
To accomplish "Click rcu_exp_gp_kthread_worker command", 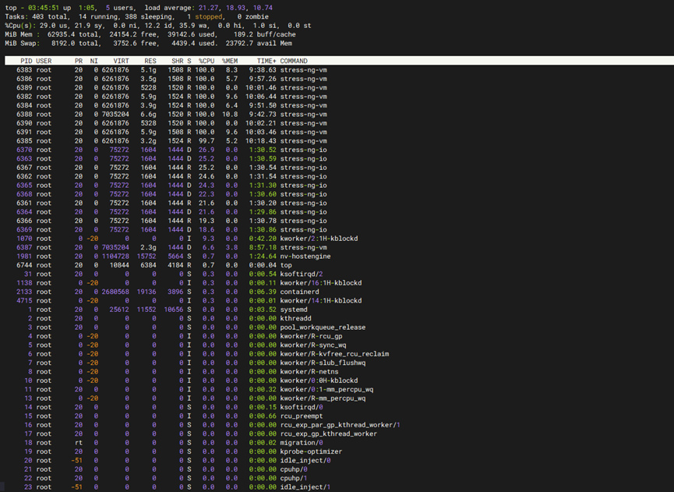I will coord(328,434).
